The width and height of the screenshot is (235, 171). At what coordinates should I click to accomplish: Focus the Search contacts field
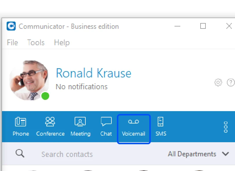[x=67, y=154]
